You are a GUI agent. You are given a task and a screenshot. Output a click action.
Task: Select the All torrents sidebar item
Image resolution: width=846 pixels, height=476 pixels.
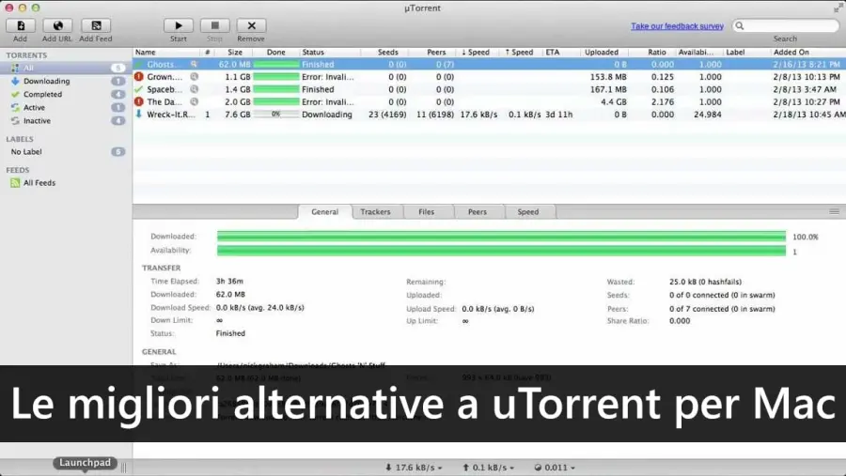(66, 68)
